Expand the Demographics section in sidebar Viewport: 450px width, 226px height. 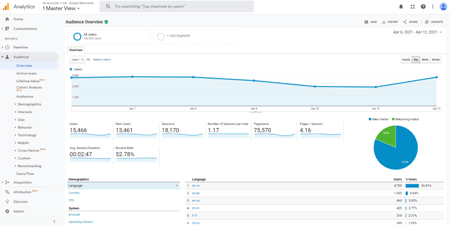(29, 104)
